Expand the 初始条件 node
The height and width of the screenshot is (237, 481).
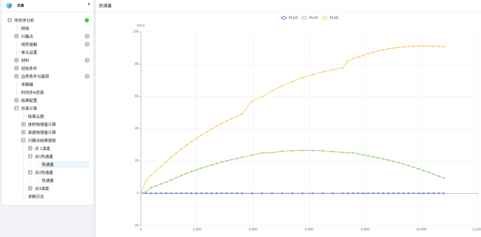(17, 68)
